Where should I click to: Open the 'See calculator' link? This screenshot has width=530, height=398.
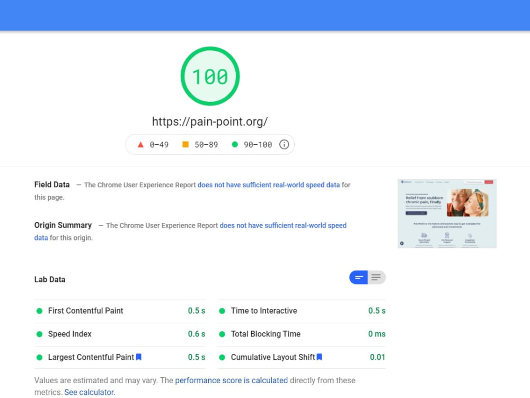pos(89,392)
